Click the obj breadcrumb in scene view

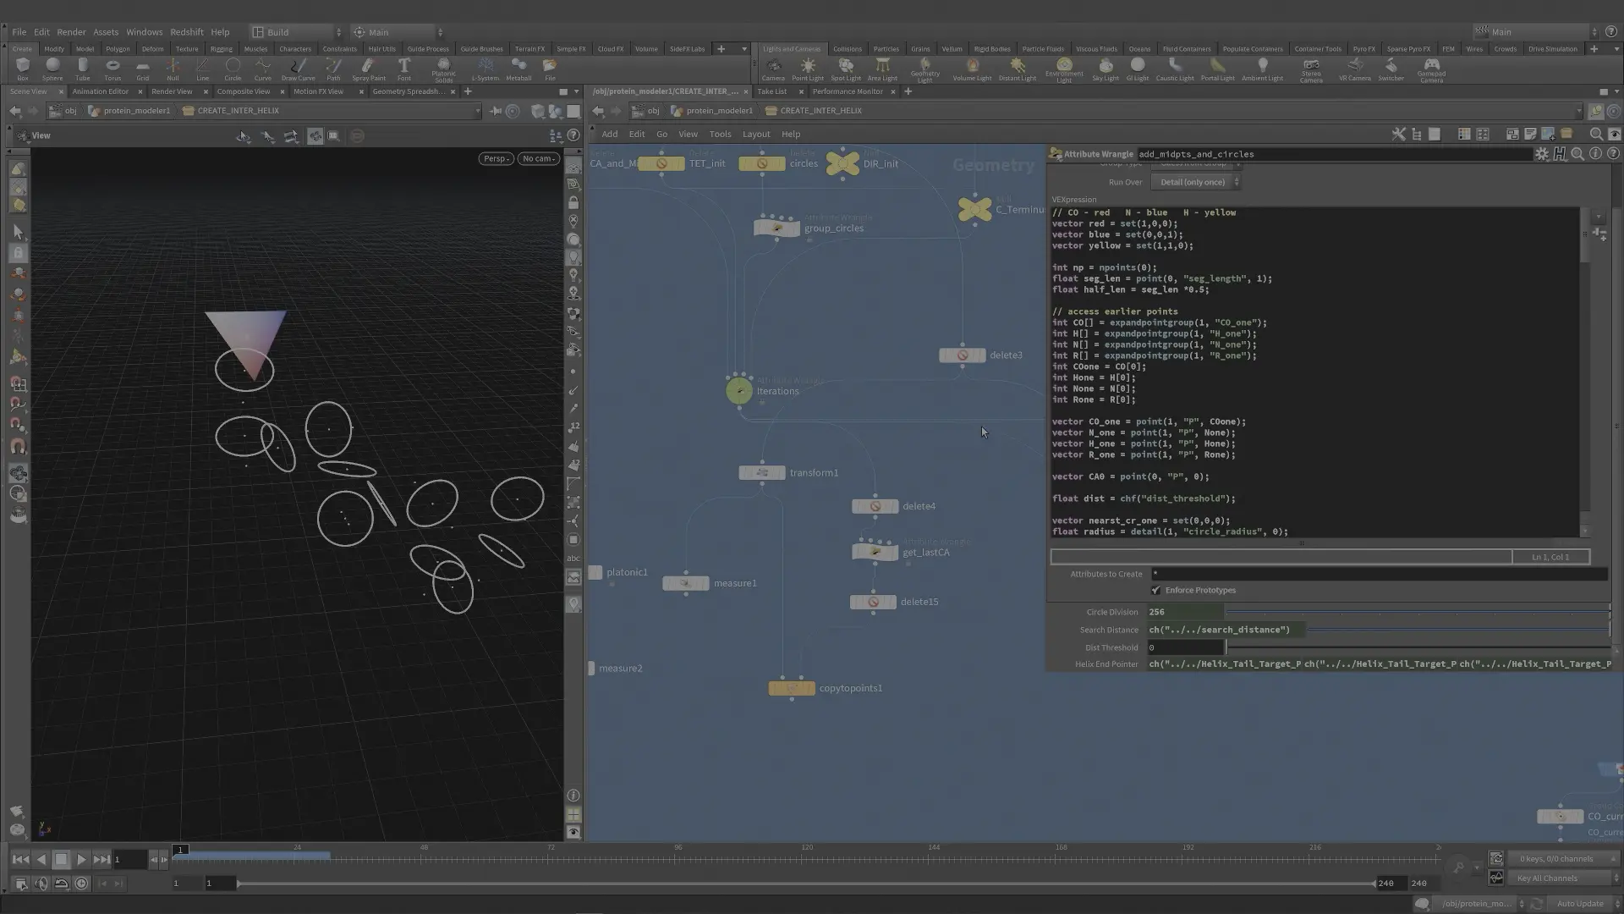click(x=63, y=111)
